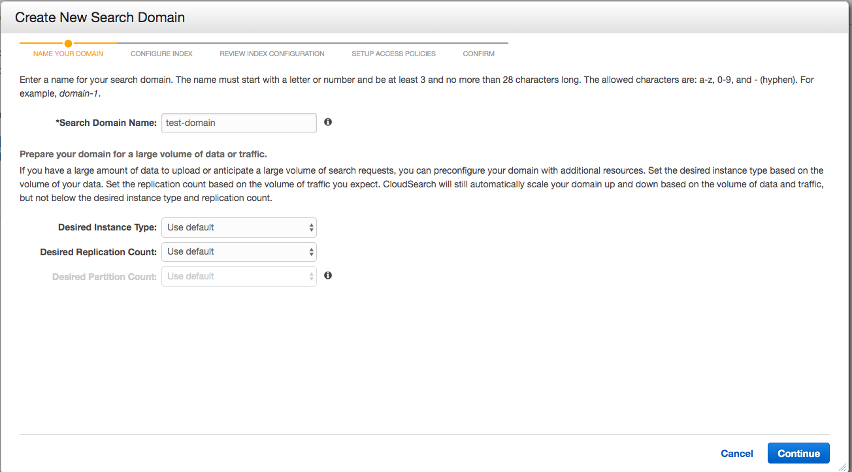Expand the Desired Replication Count dropdown
852x472 pixels.
coord(239,251)
